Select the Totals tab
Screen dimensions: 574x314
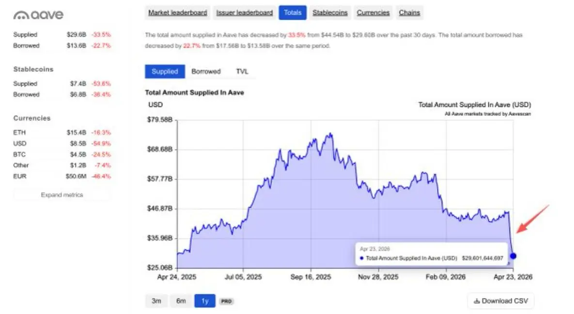(x=293, y=13)
